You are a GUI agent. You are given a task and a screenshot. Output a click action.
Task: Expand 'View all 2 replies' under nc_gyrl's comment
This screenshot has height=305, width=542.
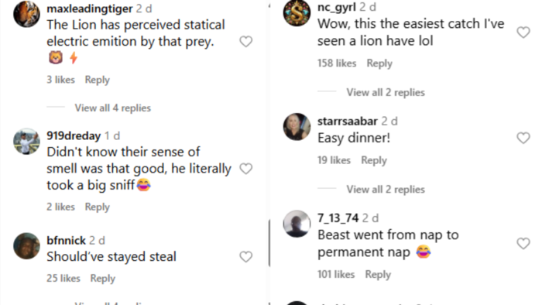pyautogui.click(x=386, y=93)
